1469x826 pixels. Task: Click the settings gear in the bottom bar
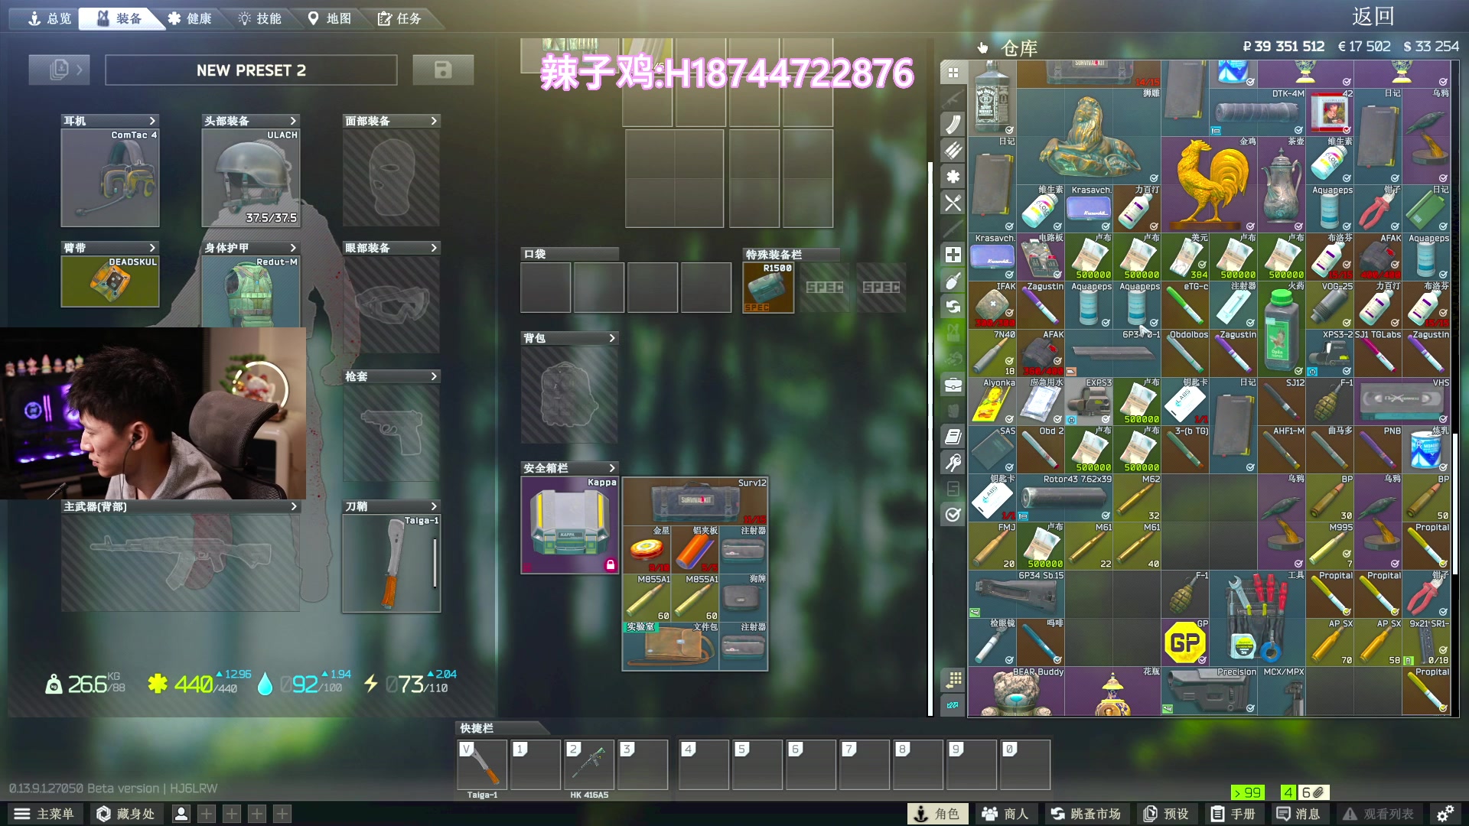(x=1445, y=814)
